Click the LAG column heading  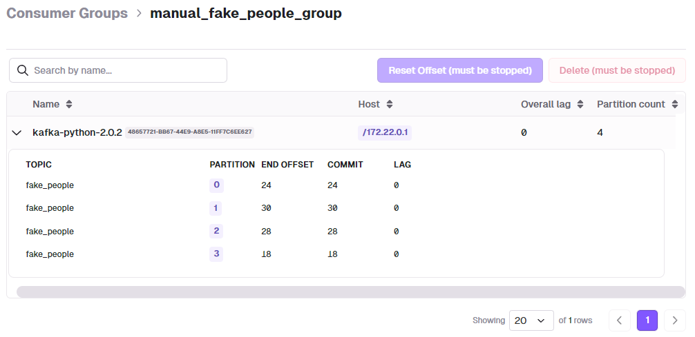[x=403, y=165]
